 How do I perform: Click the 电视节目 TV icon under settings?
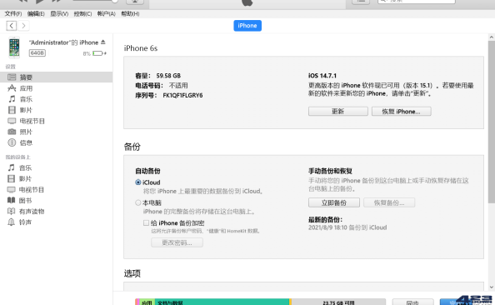pyautogui.click(x=12, y=121)
